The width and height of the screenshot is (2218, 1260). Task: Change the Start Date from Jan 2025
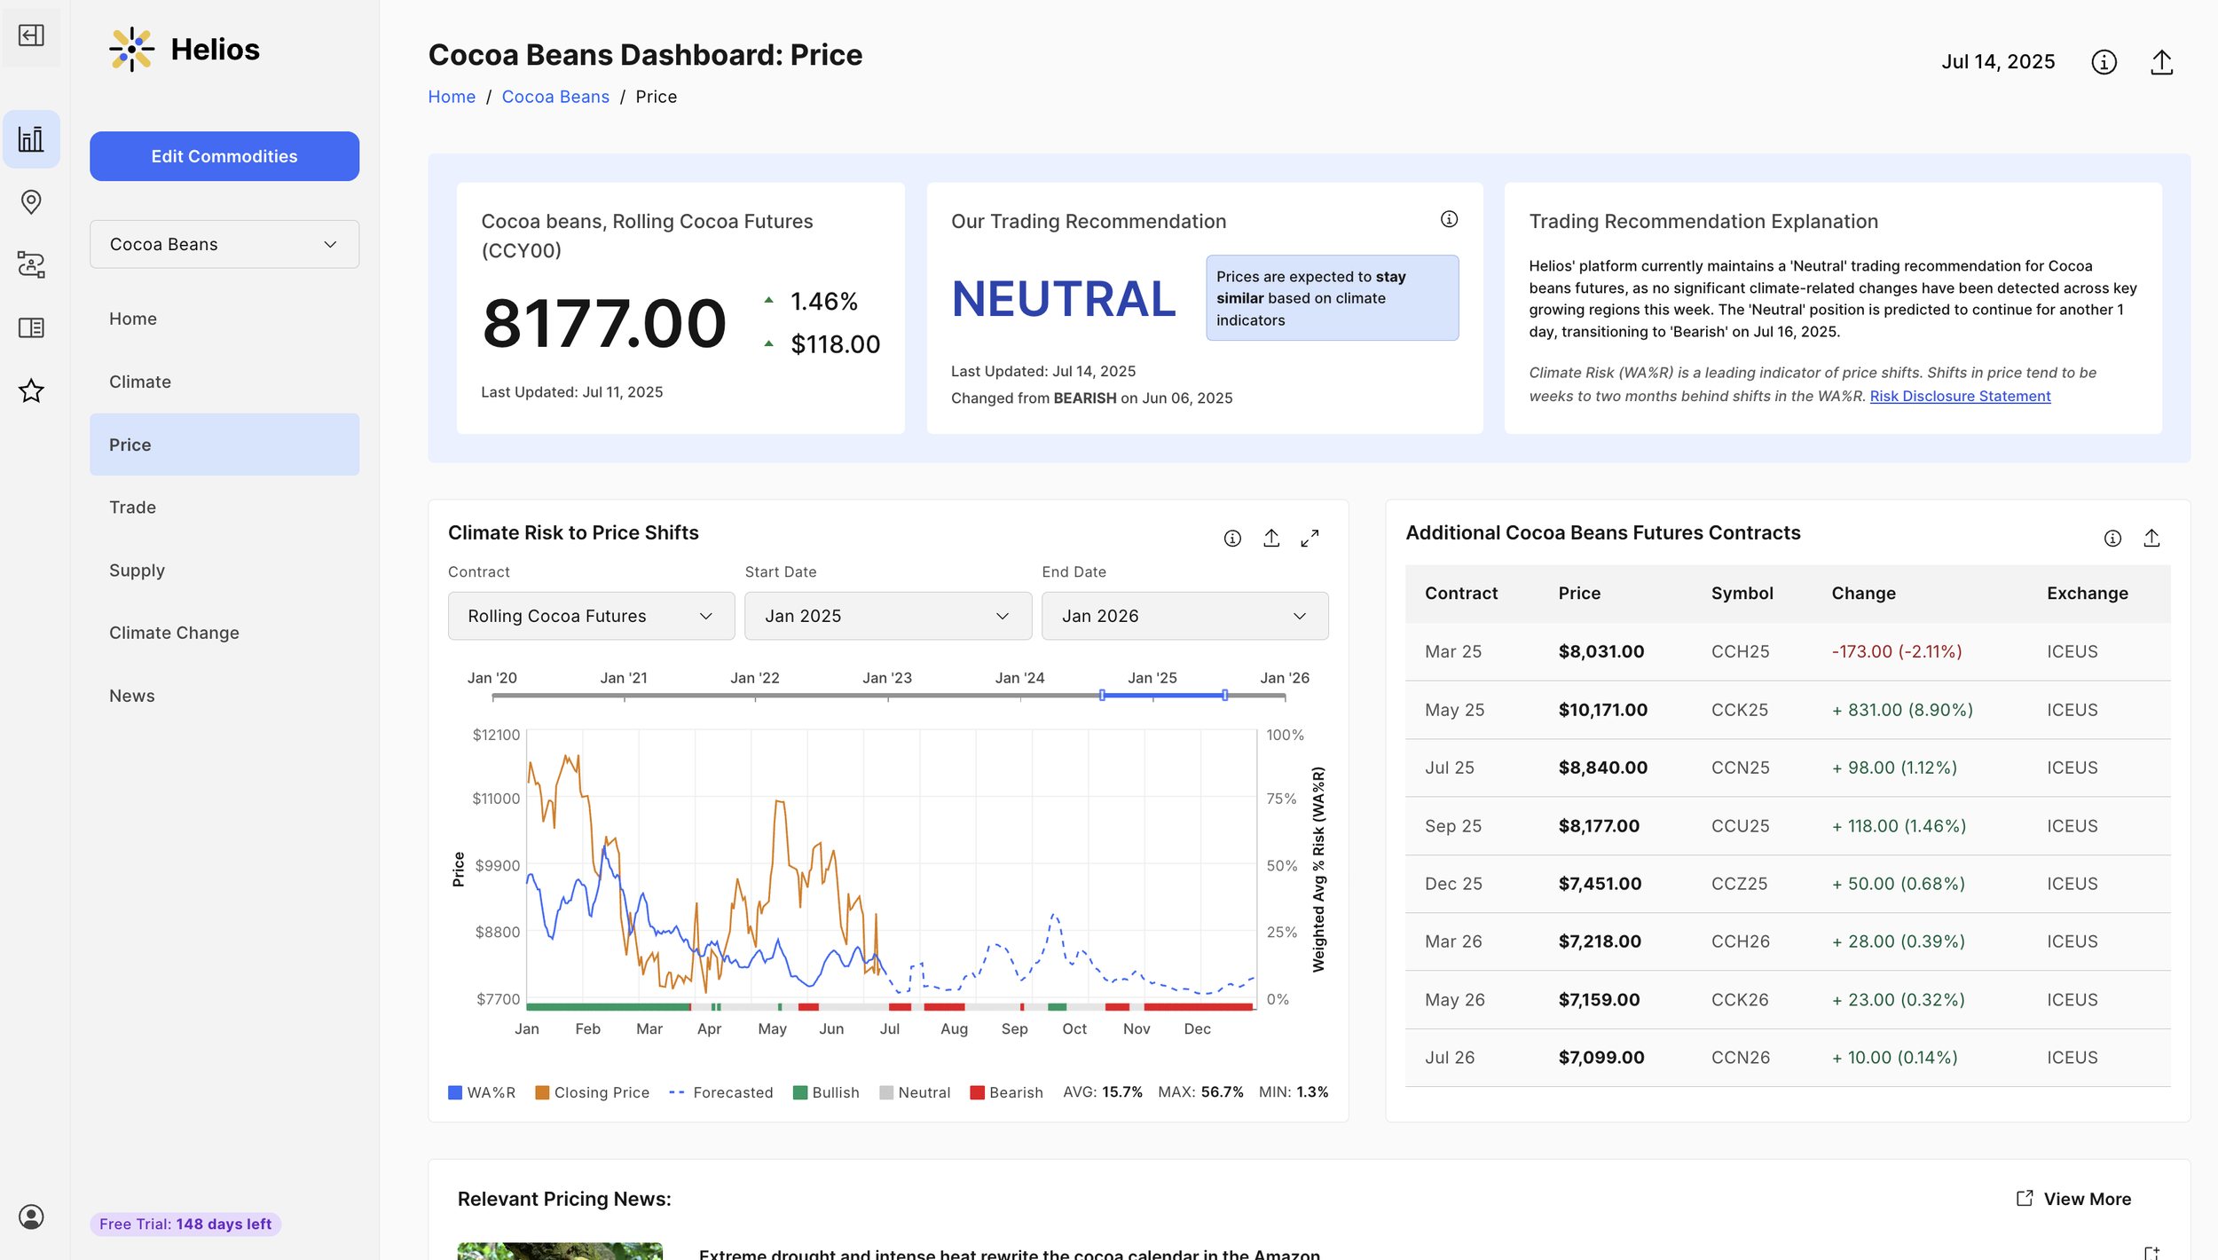[887, 615]
